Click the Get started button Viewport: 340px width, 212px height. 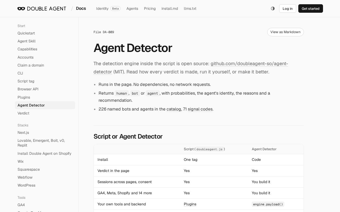point(311,8)
